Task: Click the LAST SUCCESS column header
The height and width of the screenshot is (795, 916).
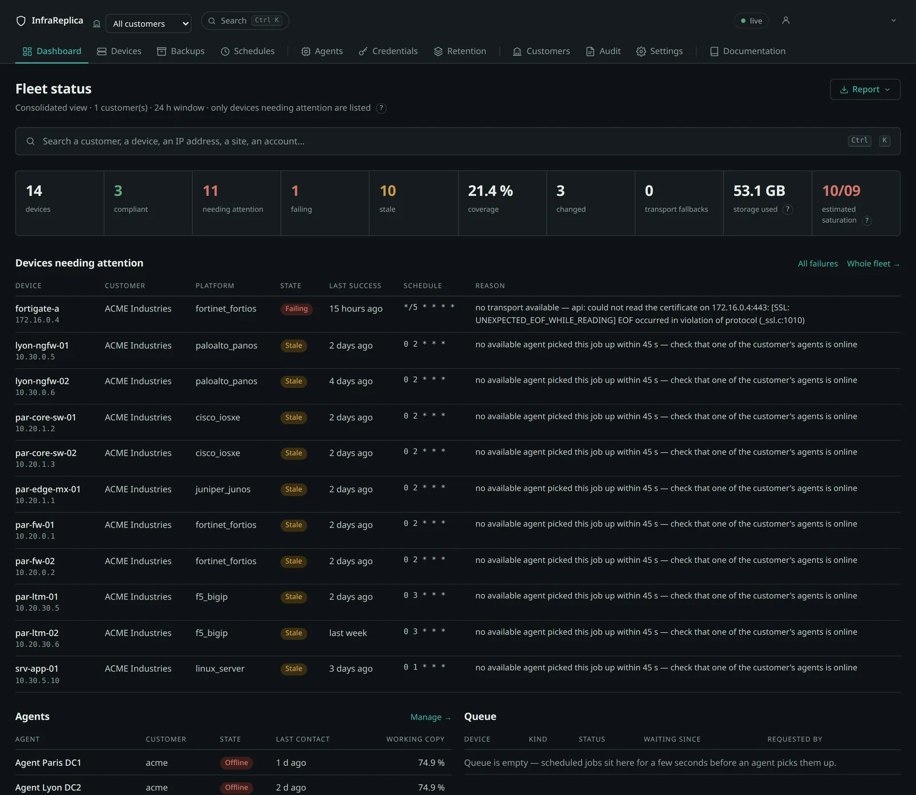Action: coord(355,285)
